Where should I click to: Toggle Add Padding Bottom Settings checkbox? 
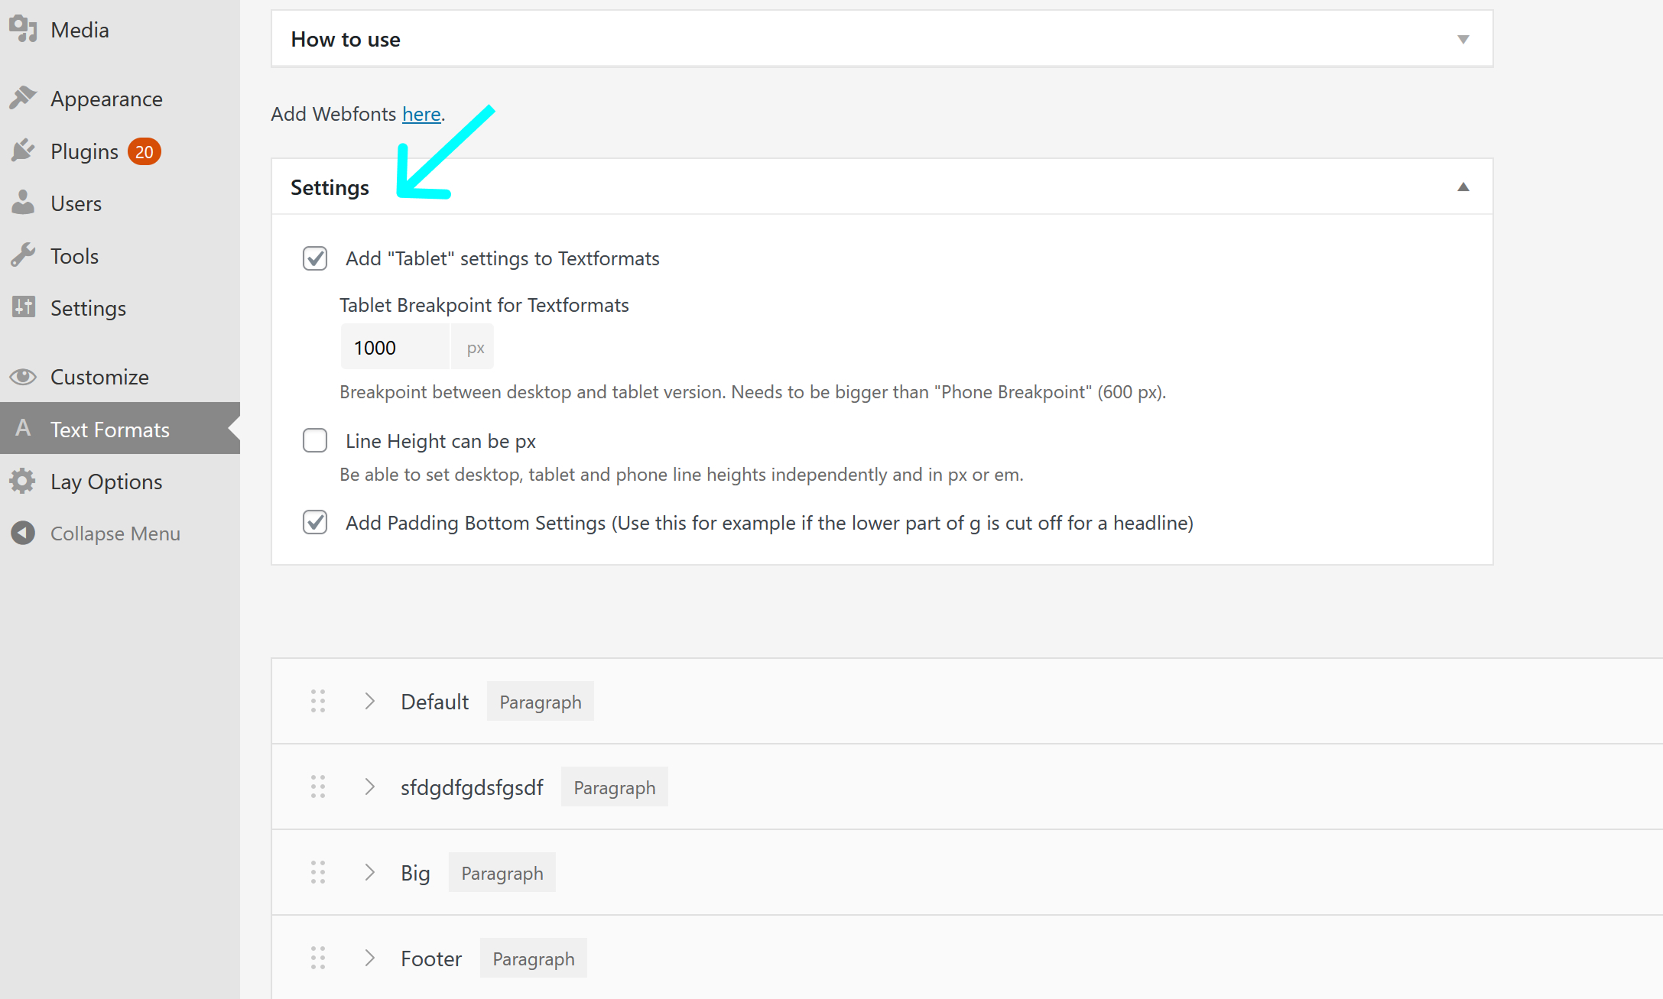(315, 522)
